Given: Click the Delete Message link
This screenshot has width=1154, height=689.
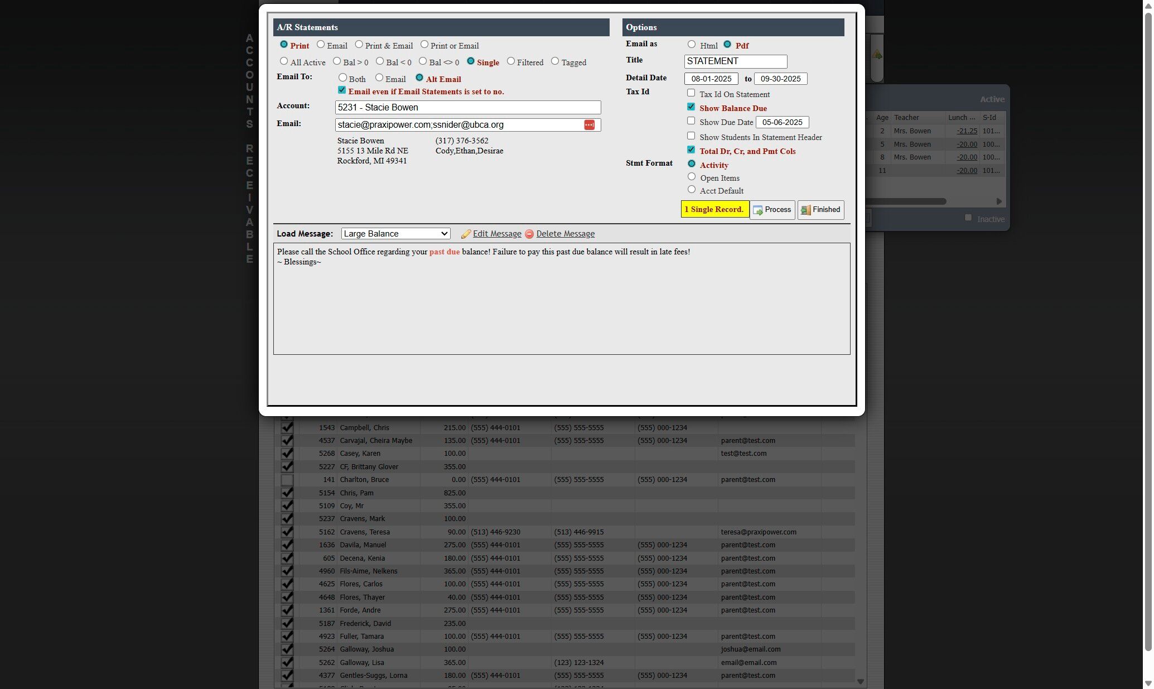Looking at the screenshot, I should [x=565, y=234].
